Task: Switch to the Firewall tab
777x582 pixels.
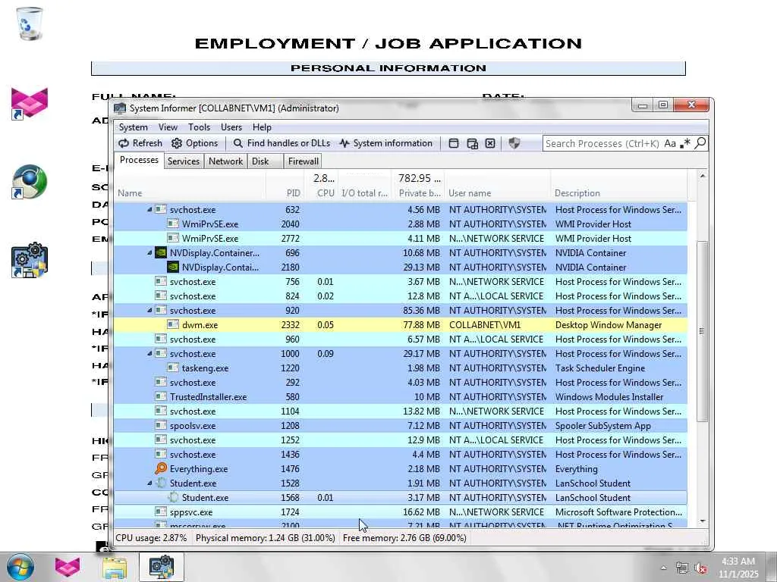Action: click(303, 161)
